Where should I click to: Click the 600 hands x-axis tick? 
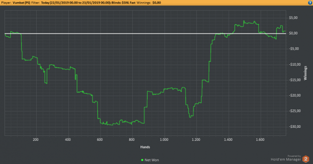pyautogui.click(x=100, y=140)
